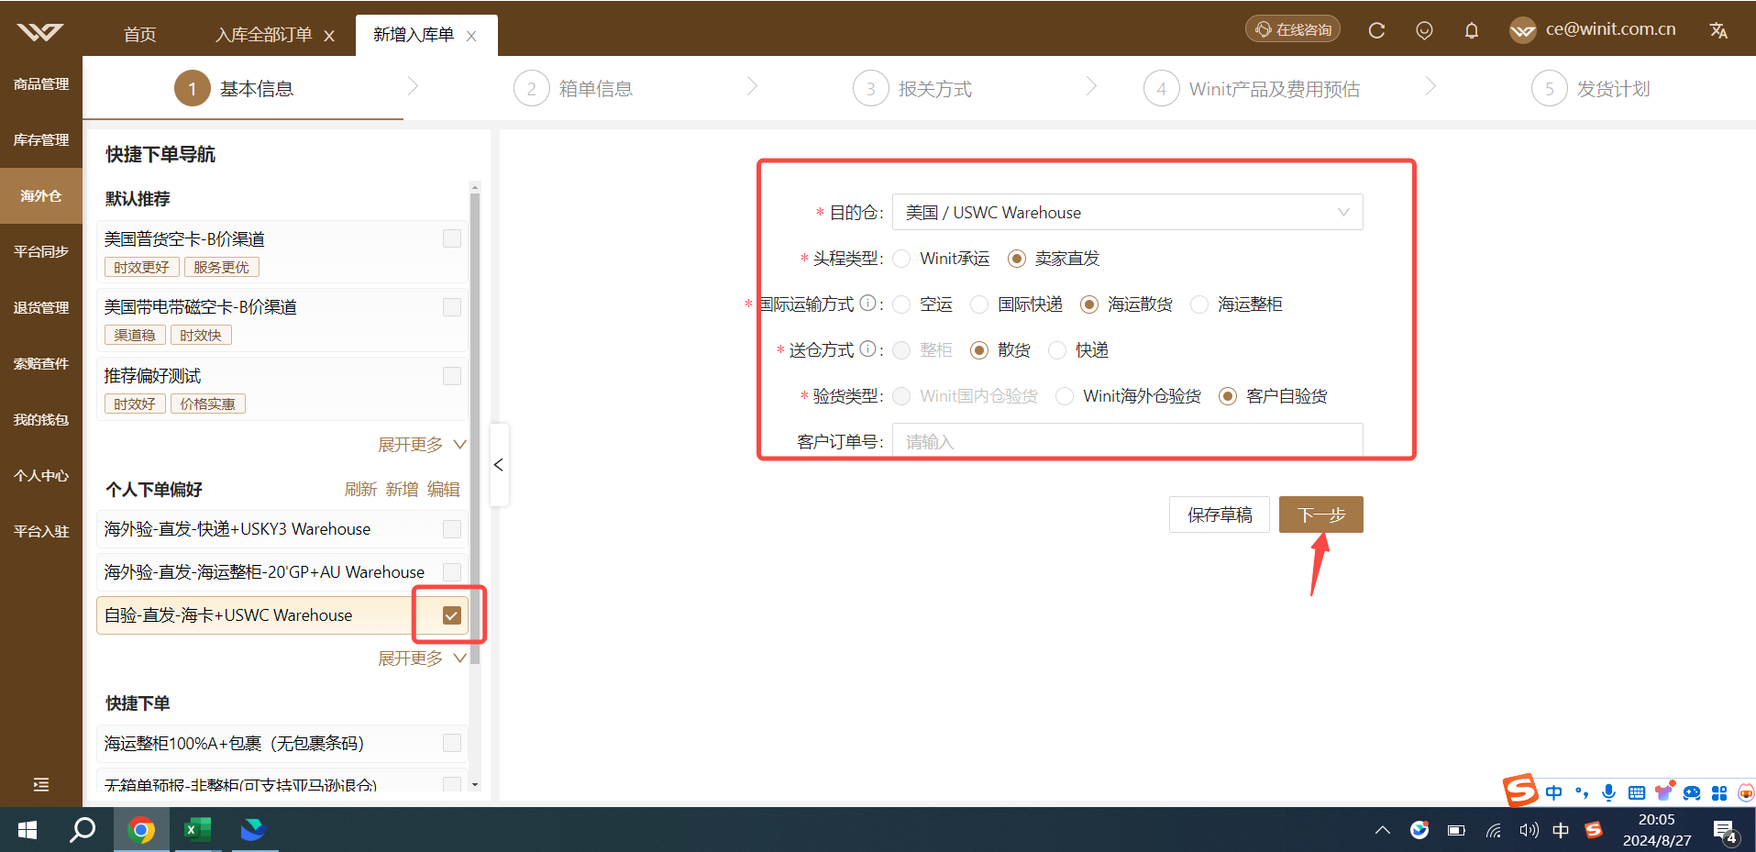Open Windows search on taskbar
This screenshot has width=1756, height=852.
[x=83, y=830]
